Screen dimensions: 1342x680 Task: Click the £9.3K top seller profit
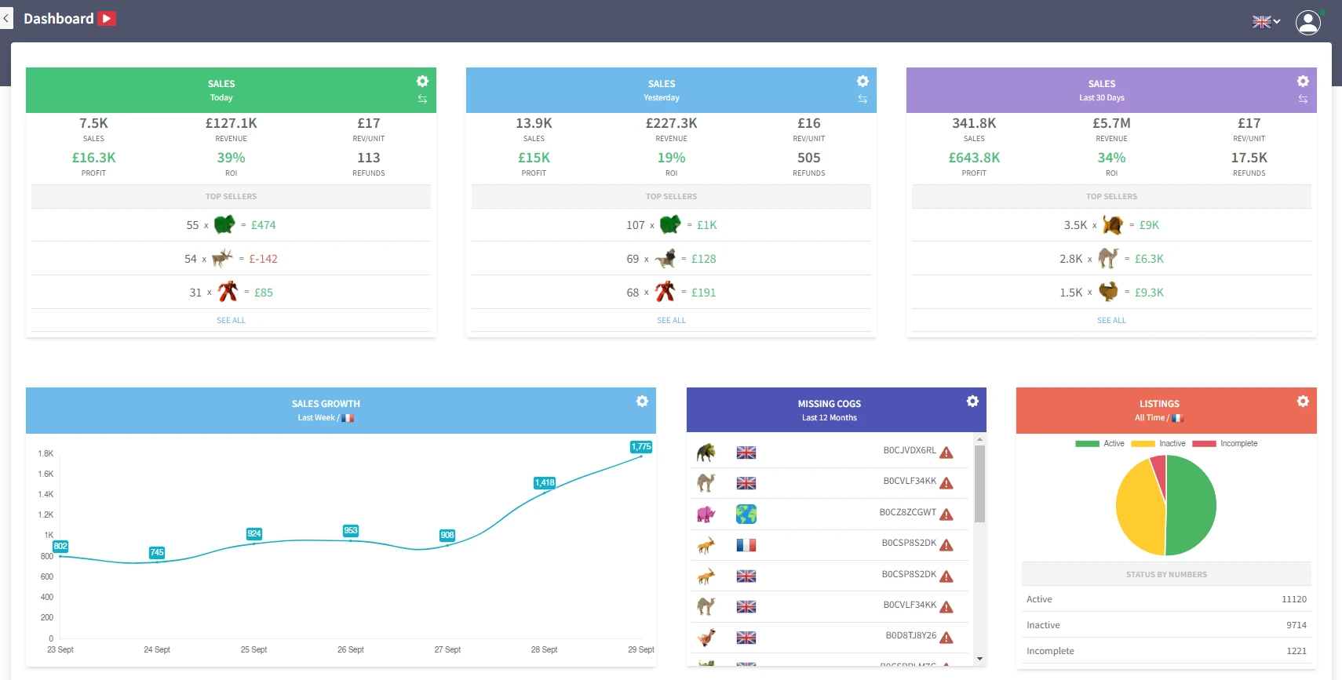point(1149,293)
